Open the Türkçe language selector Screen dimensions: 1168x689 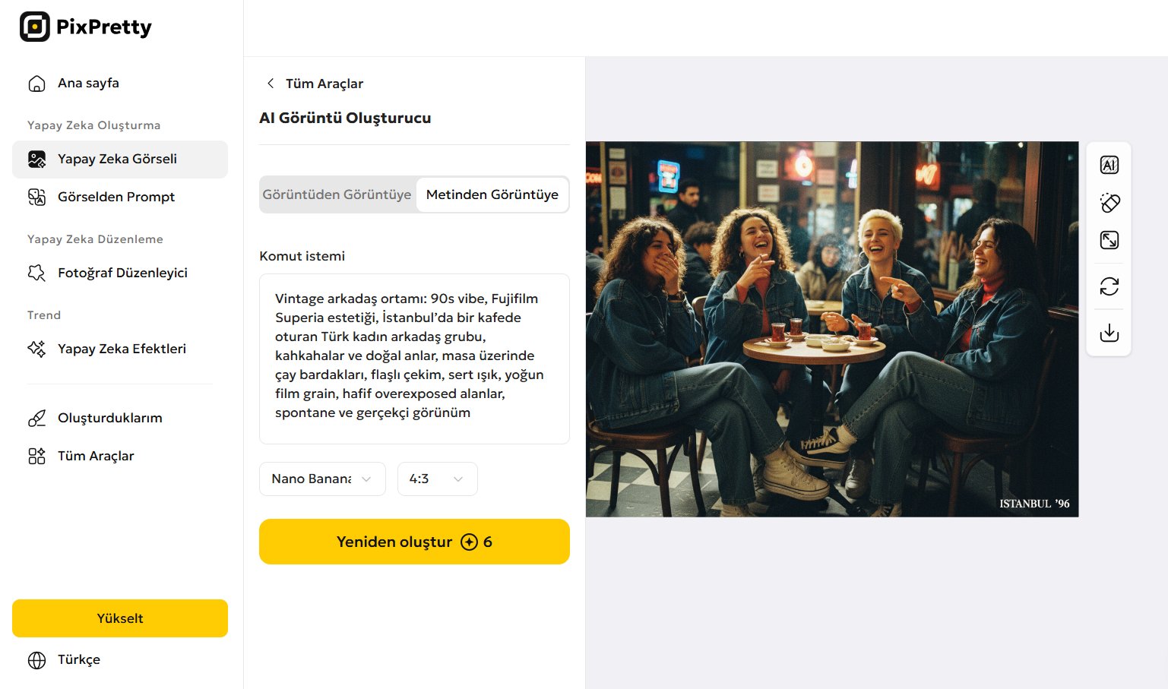[x=78, y=660]
